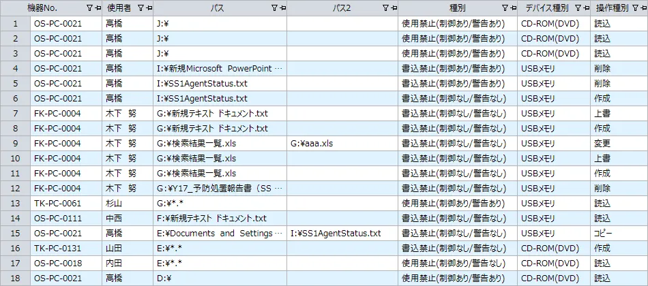Viewport: 648px width, 286px height.
Task: Pin the 操作種別 column
Action: [643, 8]
